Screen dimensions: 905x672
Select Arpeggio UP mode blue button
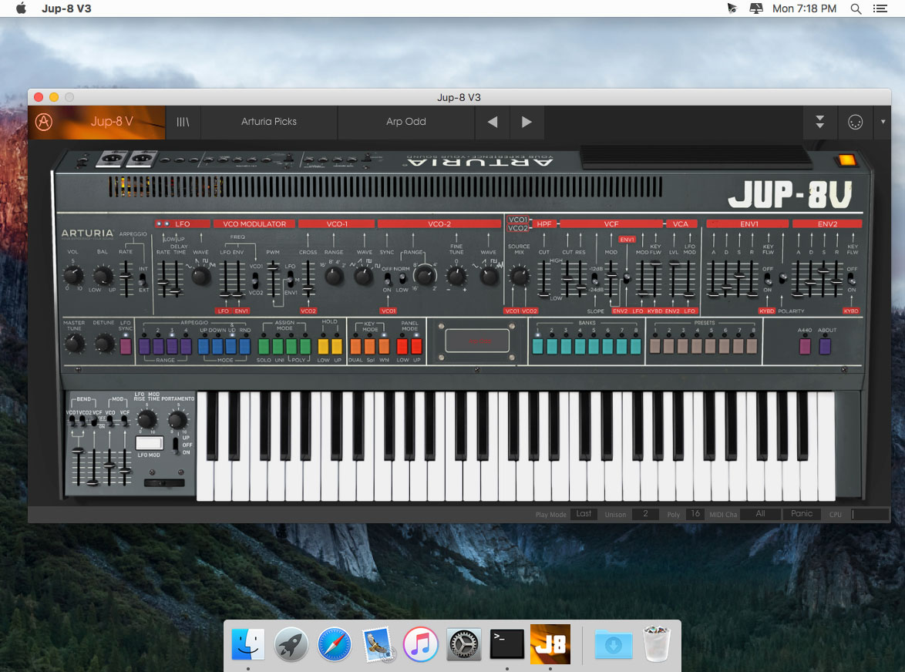click(204, 346)
